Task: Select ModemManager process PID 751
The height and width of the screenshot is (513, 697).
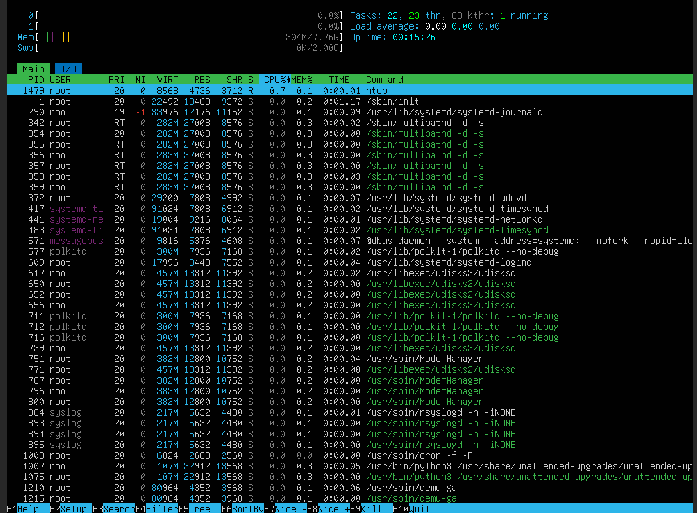Action: coord(350,359)
